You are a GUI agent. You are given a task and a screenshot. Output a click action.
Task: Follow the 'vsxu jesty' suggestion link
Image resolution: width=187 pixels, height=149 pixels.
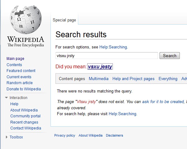[100, 66]
